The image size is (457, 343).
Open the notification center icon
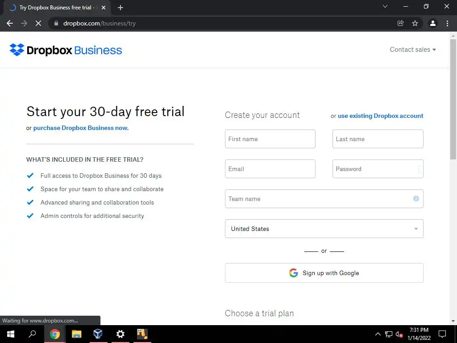(x=442, y=334)
